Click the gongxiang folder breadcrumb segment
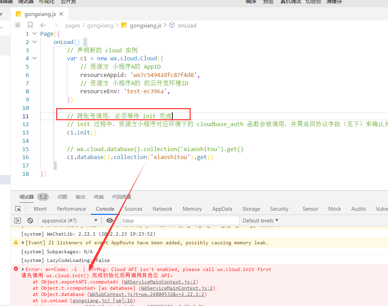388x306 pixels. pos(100,26)
